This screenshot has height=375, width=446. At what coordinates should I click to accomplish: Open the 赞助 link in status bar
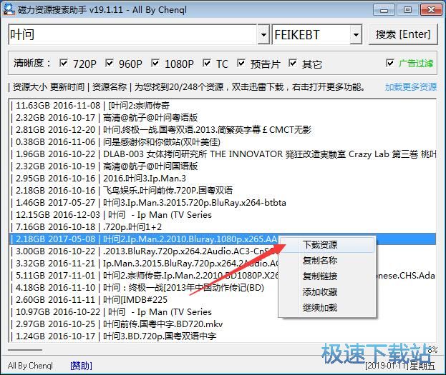coord(81,366)
